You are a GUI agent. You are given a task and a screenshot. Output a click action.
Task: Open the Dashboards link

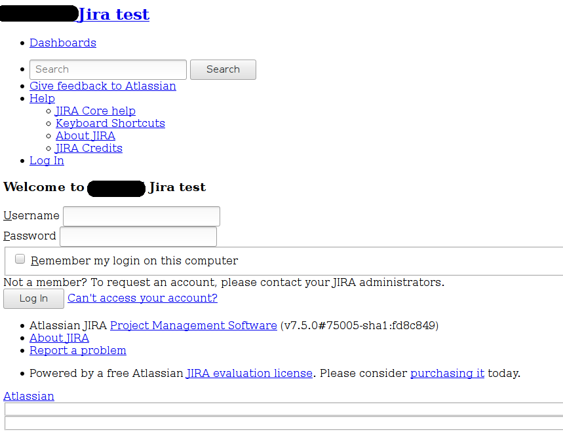(63, 43)
